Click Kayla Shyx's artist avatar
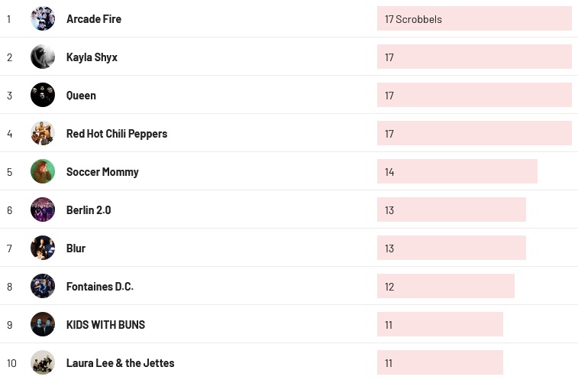Screen dimensions: 578x380 (x=43, y=57)
